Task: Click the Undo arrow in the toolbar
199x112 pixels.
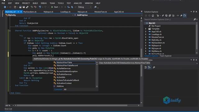Action: [x=40, y=7]
